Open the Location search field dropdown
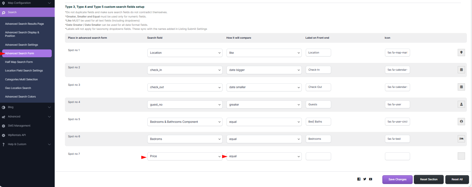The height and width of the screenshot is (187, 472). 185,53
